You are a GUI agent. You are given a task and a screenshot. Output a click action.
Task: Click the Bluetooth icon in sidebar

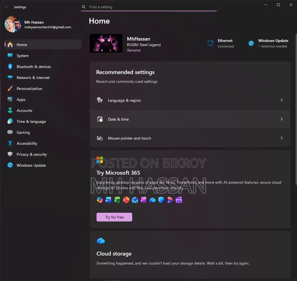pos(10,66)
